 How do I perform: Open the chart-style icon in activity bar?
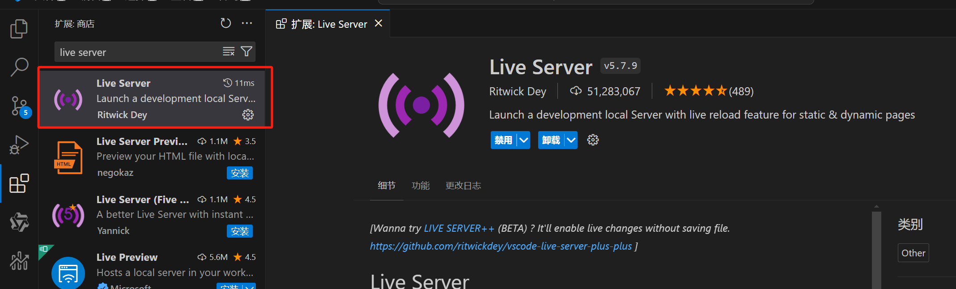pyautogui.click(x=19, y=260)
